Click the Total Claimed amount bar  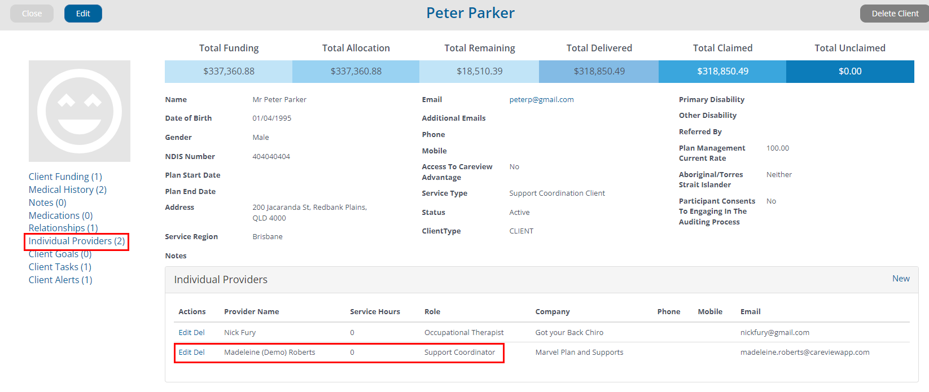click(x=722, y=72)
